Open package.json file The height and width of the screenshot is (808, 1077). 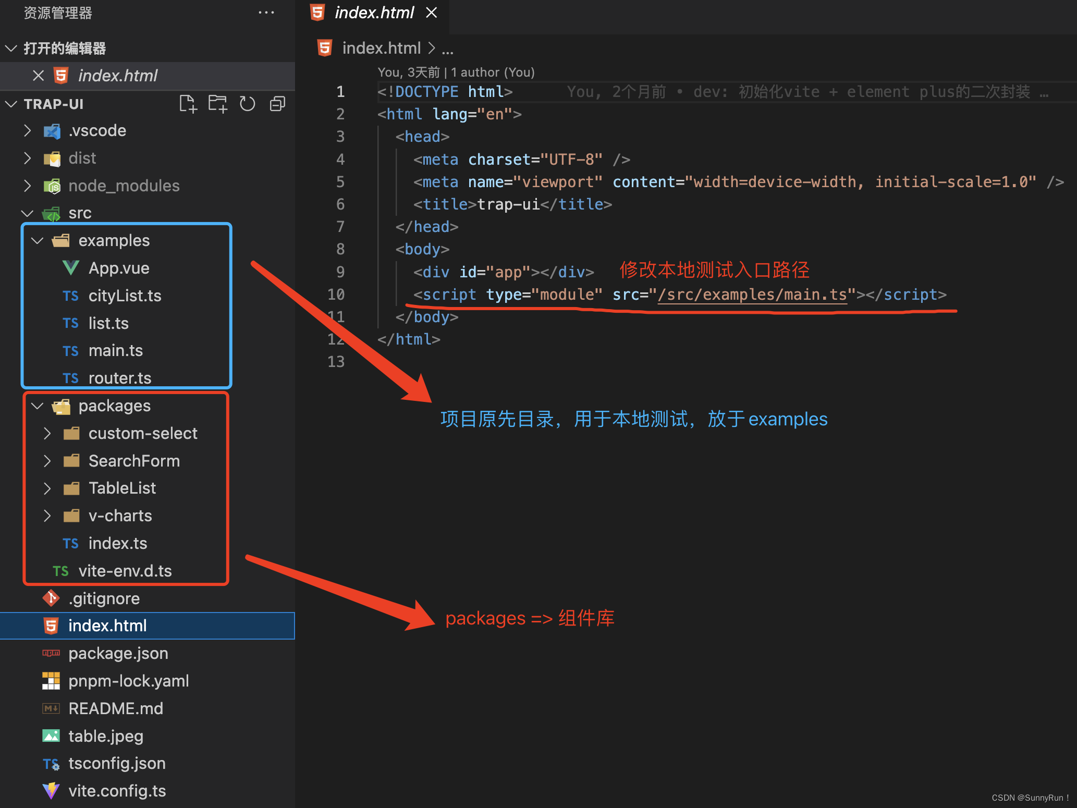pyautogui.click(x=118, y=653)
